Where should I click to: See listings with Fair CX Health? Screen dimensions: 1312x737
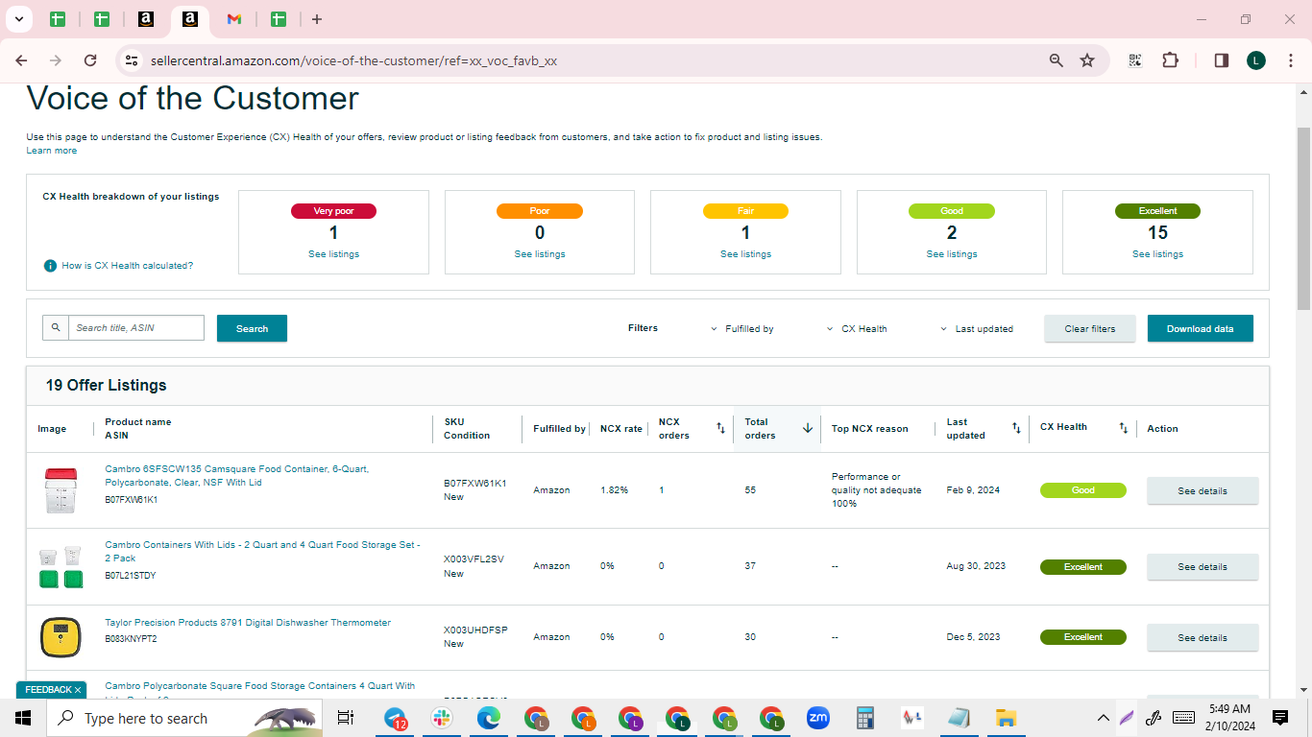point(745,254)
